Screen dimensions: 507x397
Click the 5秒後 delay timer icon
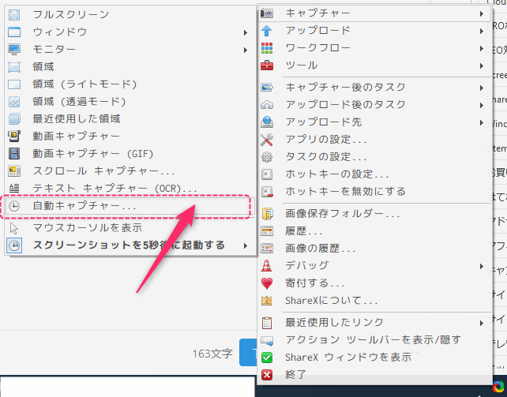(x=14, y=245)
